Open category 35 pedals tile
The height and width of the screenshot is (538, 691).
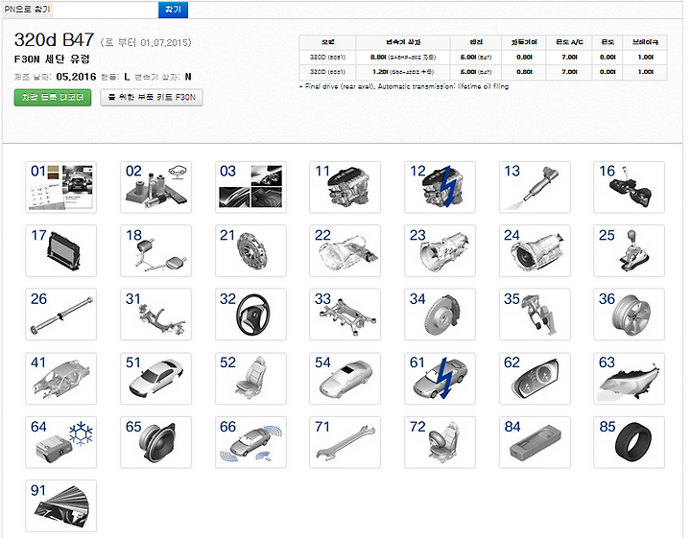(x=535, y=315)
